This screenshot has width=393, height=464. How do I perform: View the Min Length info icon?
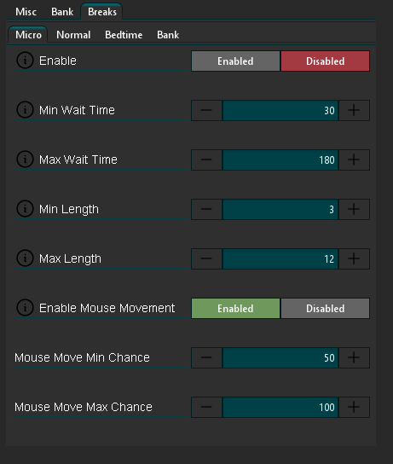(x=25, y=209)
